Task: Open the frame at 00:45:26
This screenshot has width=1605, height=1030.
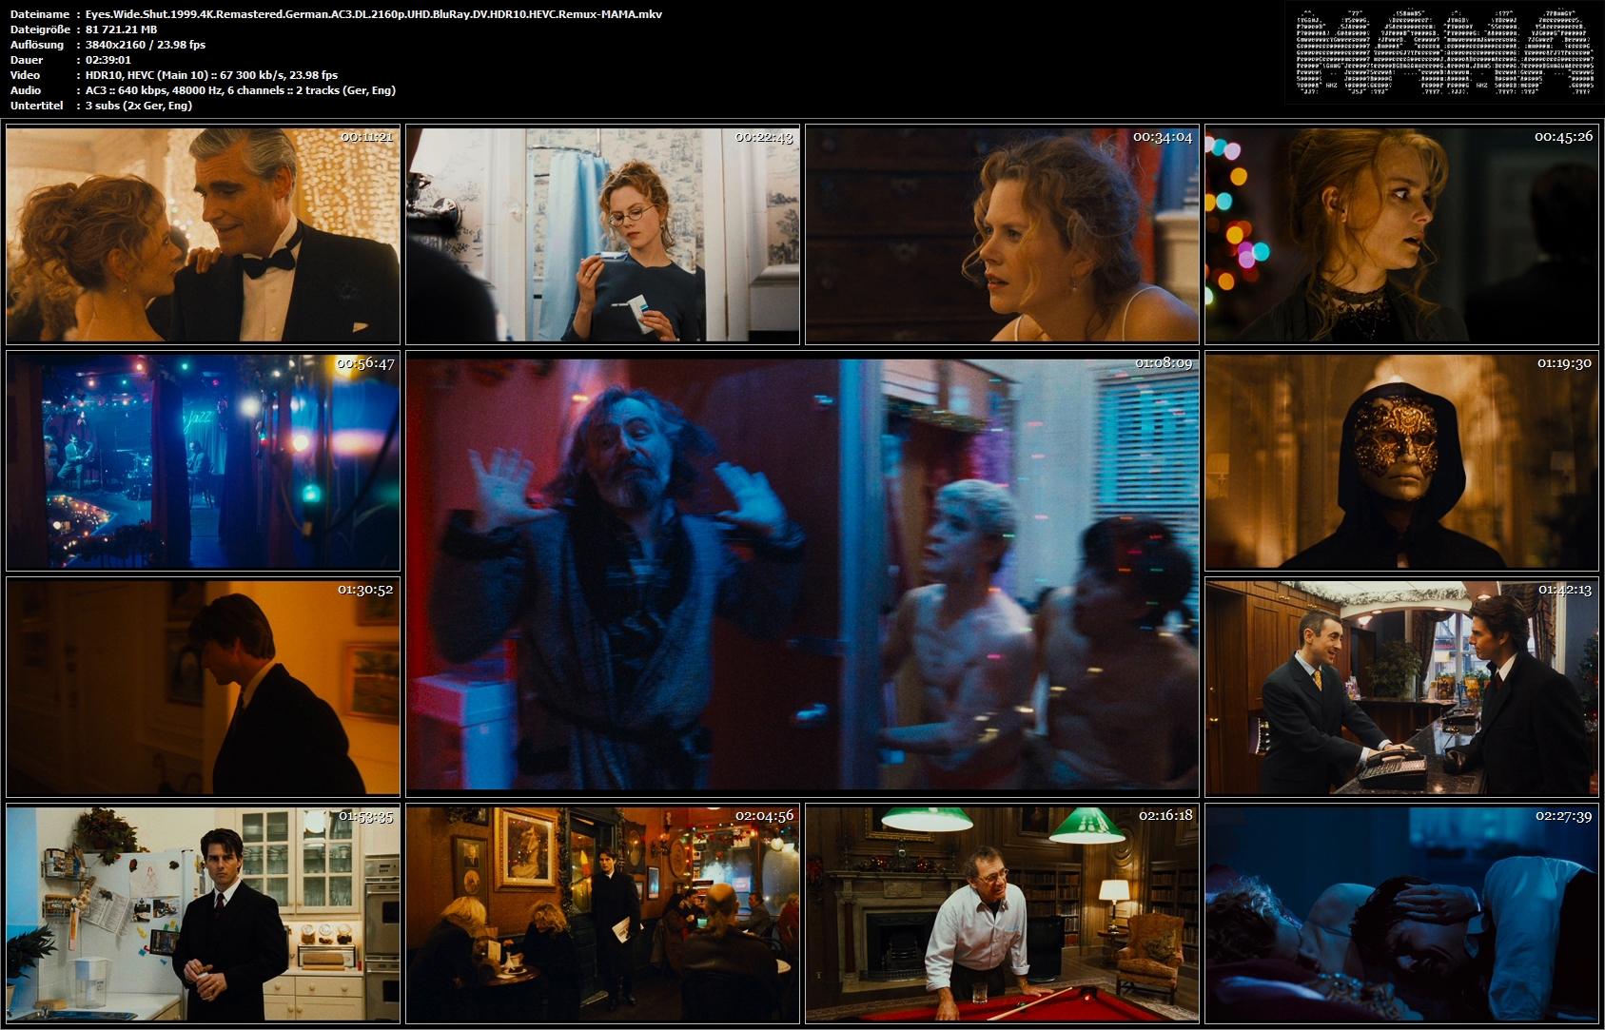Action: (x=1401, y=236)
